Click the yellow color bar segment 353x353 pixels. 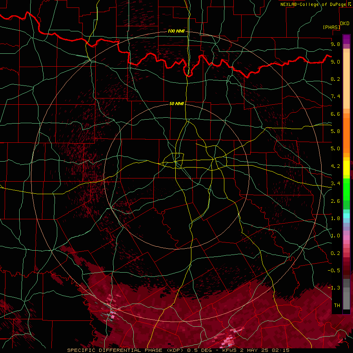pos(346,168)
